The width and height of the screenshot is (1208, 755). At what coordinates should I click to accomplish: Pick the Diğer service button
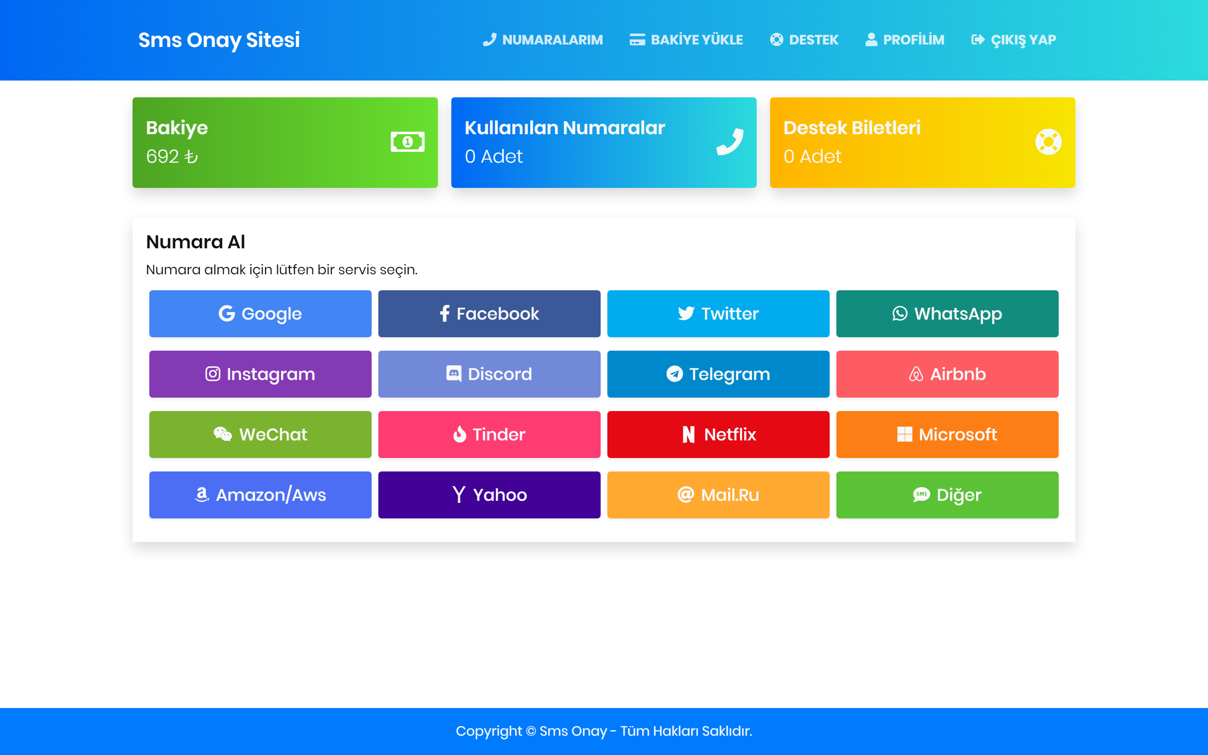(x=947, y=495)
